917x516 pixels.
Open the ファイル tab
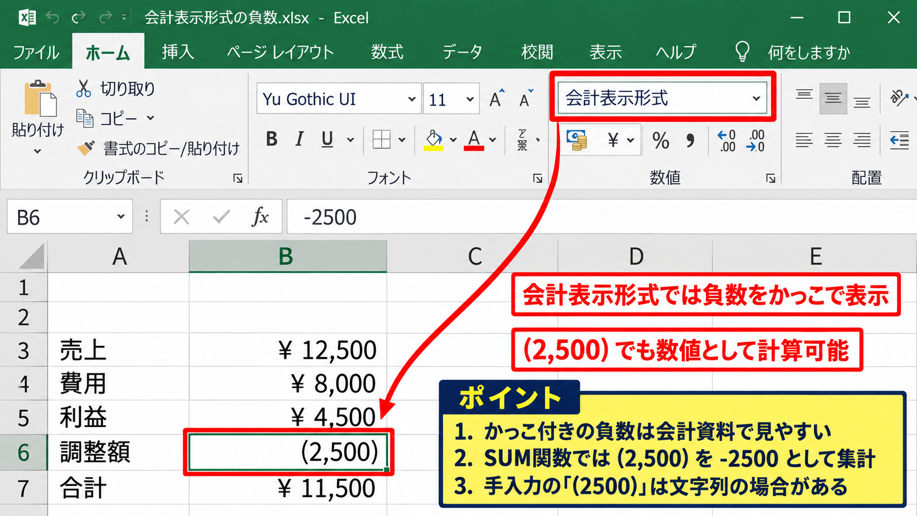pos(36,52)
